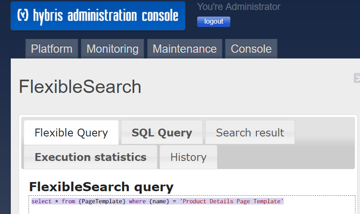Image resolution: width=360 pixels, height=214 pixels.
Task: Open the Monitoring menu
Action: [113, 49]
